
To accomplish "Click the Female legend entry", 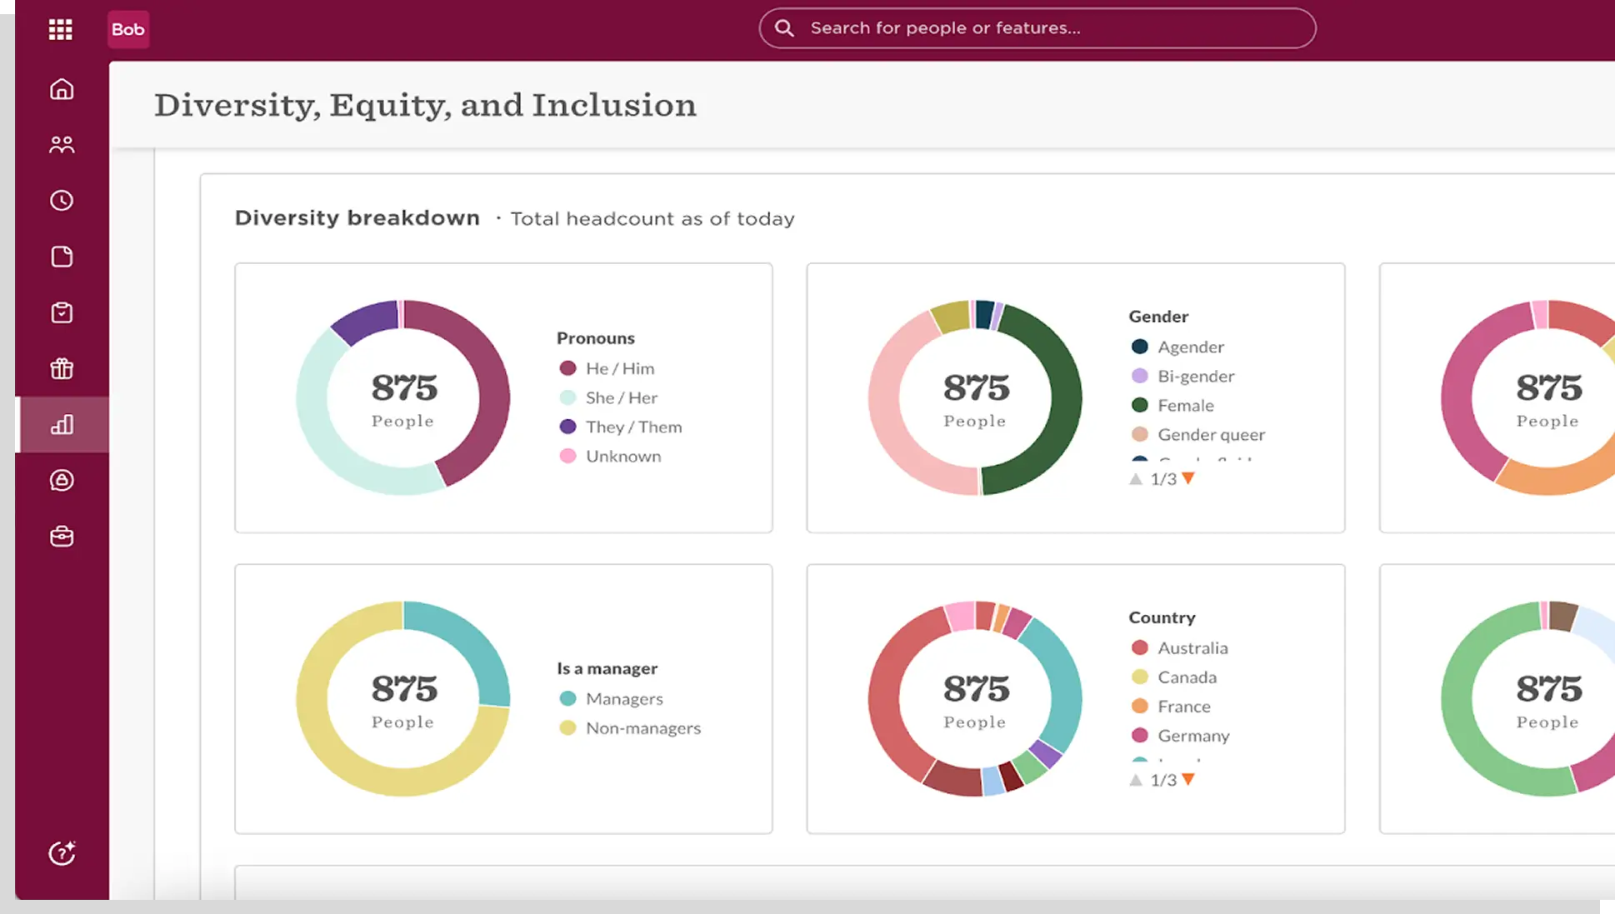I will click(x=1172, y=405).
